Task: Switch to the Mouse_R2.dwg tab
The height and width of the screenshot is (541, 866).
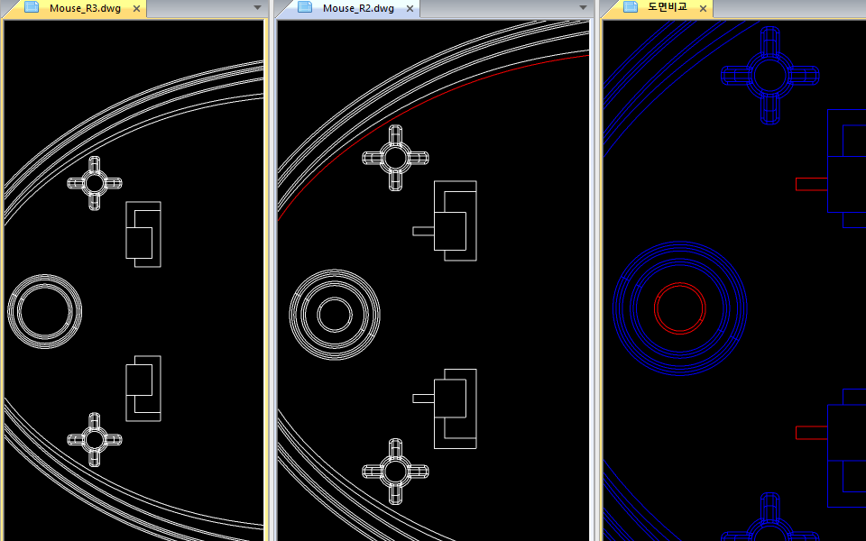Action: pyautogui.click(x=358, y=8)
